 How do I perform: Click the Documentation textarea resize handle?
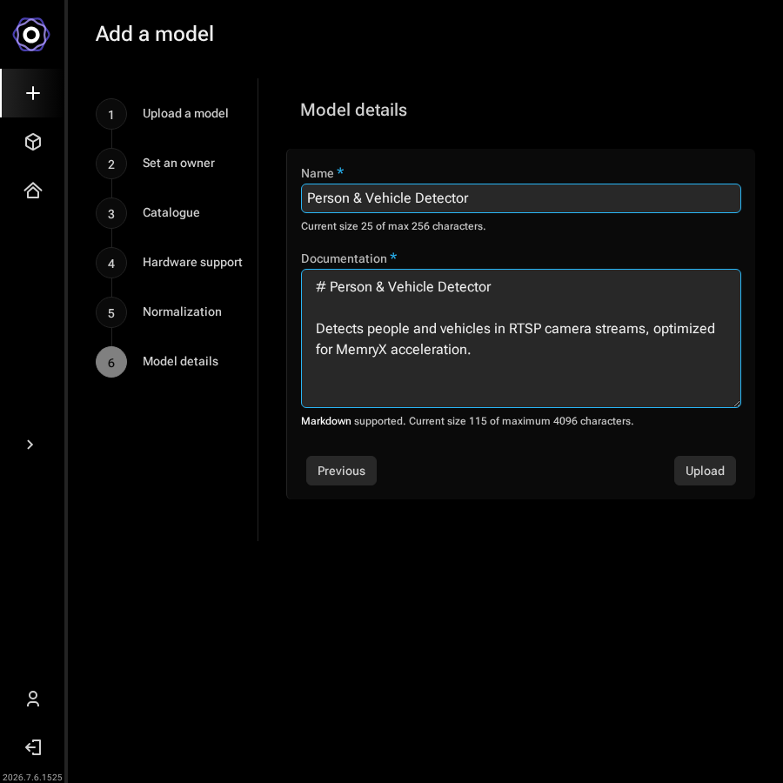tap(737, 404)
